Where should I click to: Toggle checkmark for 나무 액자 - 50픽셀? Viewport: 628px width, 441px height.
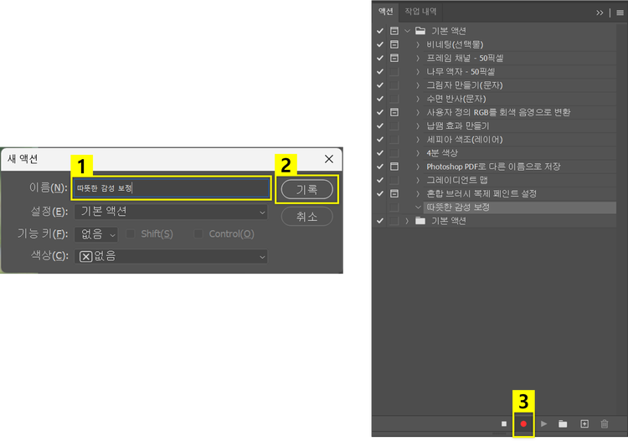point(380,72)
